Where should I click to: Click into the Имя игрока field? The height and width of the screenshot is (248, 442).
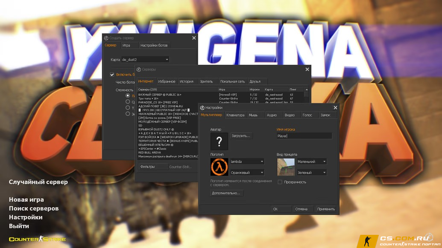click(x=304, y=136)
